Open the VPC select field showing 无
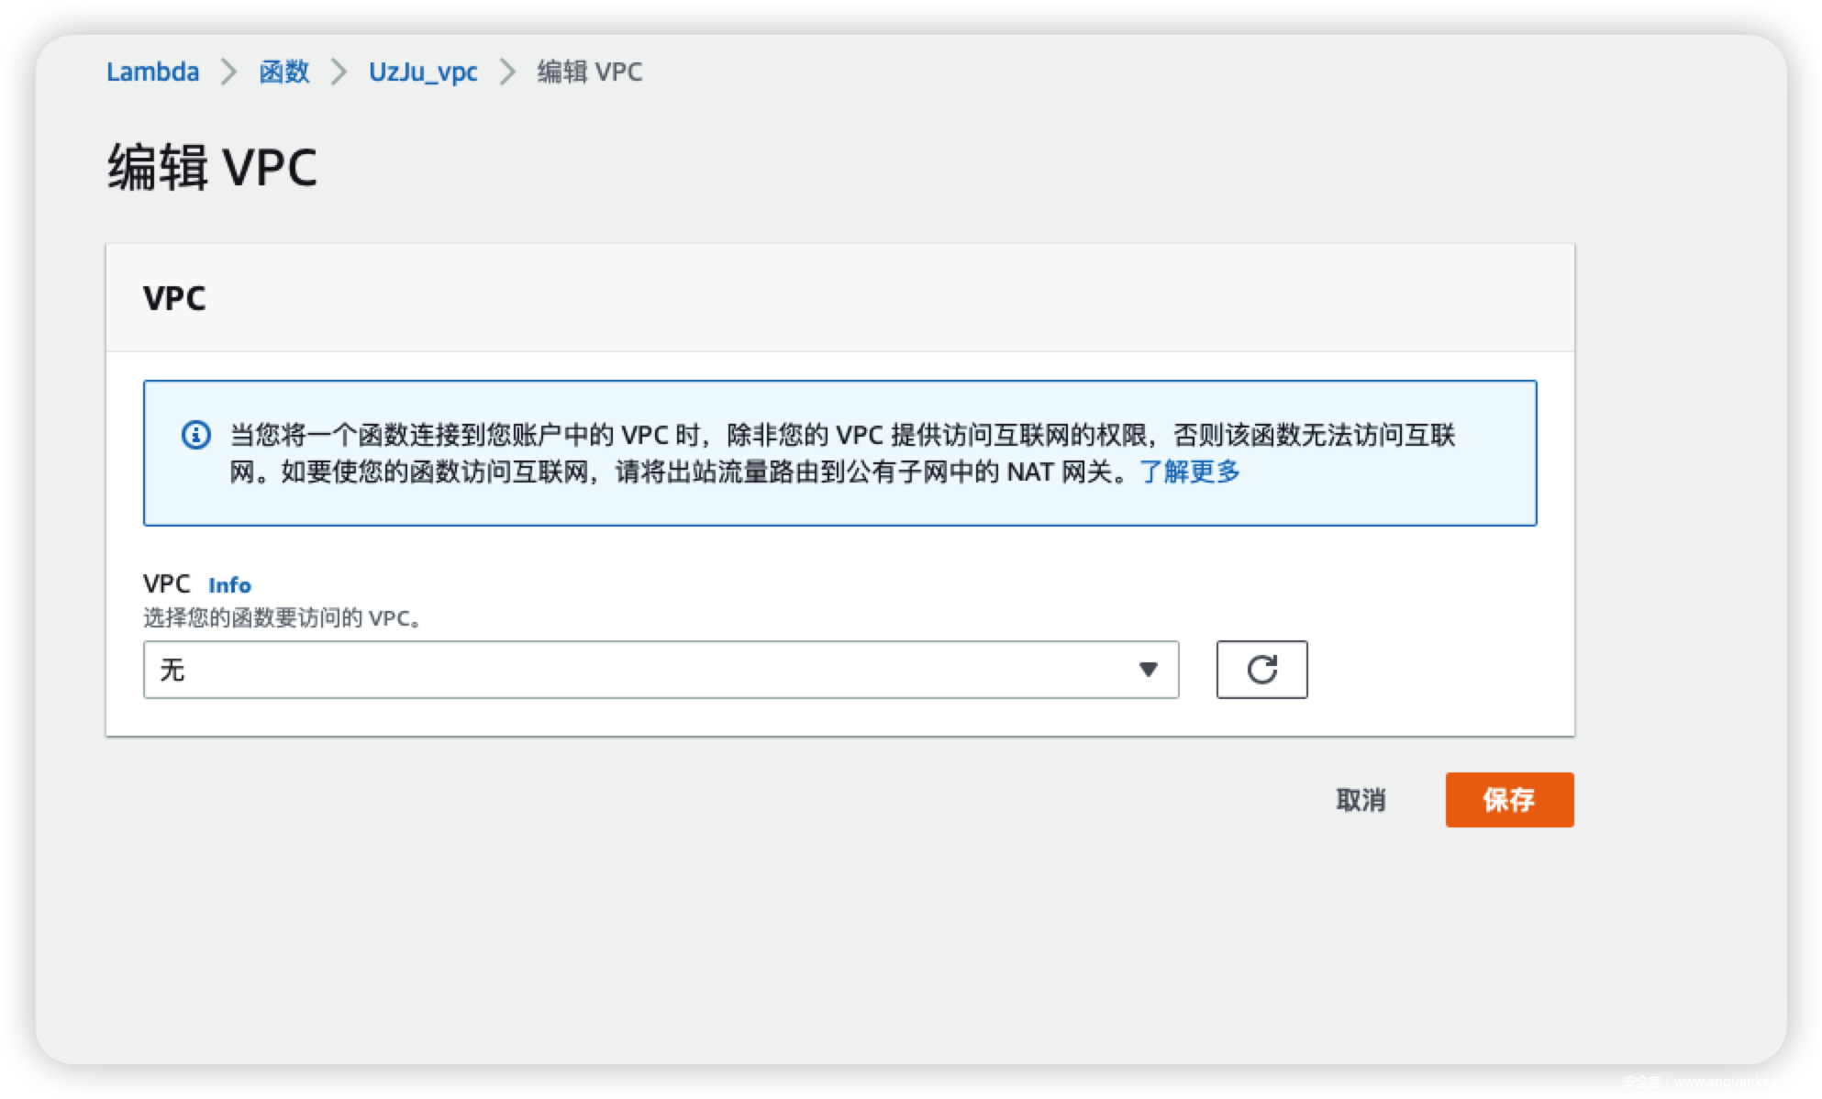Image resolution: width=1822 pixels, height=1099 pixels. 642,670
